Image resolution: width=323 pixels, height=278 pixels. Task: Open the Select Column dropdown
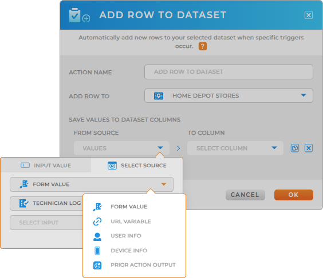point(235,148)
